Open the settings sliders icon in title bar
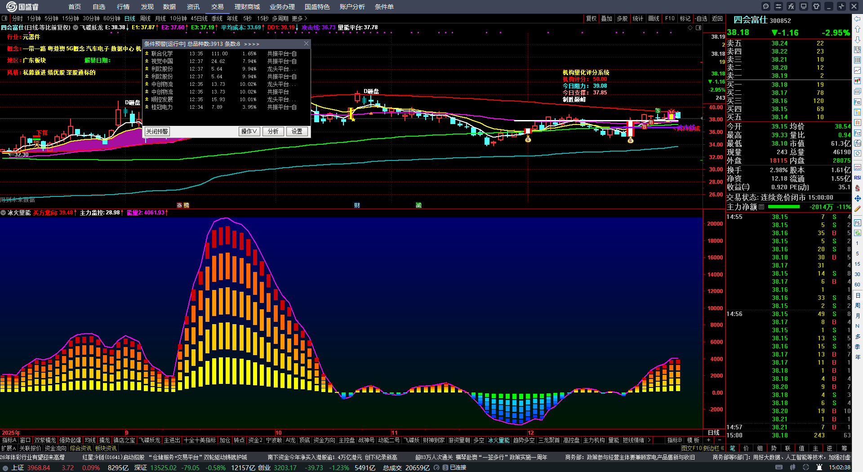Image resolution: width=863 pixels, height=472 pixels. pyautogui.click(x=778, y=6)
